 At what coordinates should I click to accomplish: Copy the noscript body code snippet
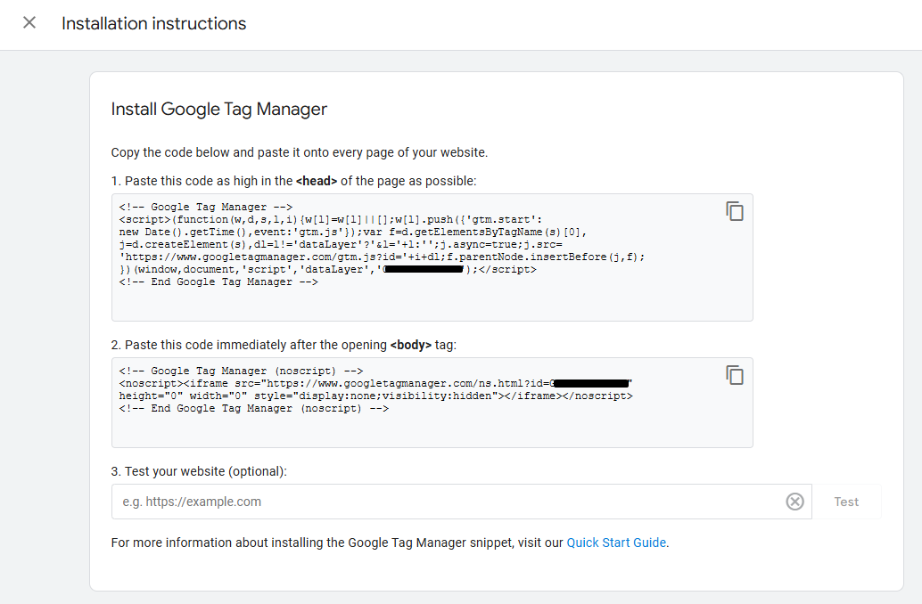point(735,375)
